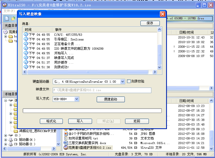Click the Open folder icon in UltraISO toolbar
Image resolution: width=215 pixels, height=158 pixels.
point(13,19)
